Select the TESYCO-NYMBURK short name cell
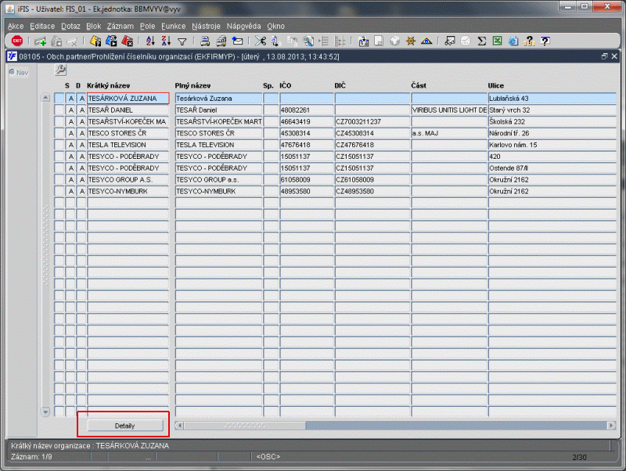This screenshot has width=626, height=471. click(128, 191)
